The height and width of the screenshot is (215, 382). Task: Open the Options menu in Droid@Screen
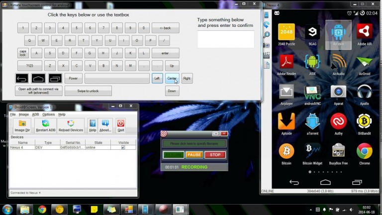pos(48,114)
